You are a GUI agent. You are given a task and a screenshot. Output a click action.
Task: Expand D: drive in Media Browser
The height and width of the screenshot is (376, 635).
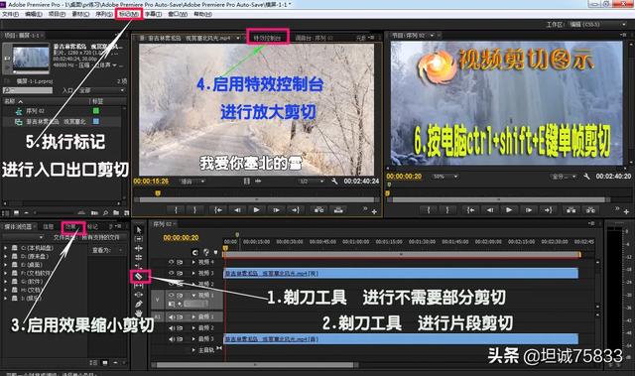(5, 256)
